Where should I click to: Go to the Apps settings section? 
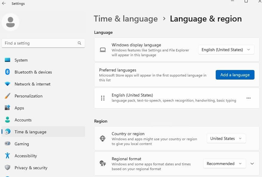(x=19, y=108)
